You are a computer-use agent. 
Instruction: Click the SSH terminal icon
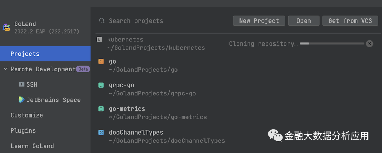click(x=22, y=84)
